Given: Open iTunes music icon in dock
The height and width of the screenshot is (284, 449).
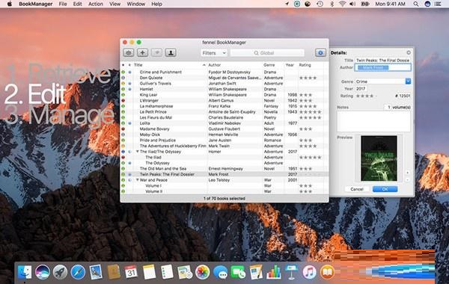Looking at the screenshot, I should pos(309,272).
